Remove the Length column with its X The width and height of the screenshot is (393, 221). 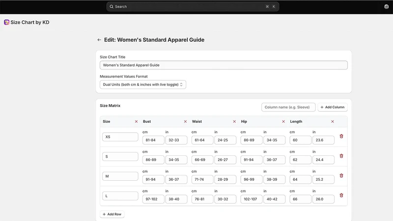pyautogui.click(x=333, y=121)
